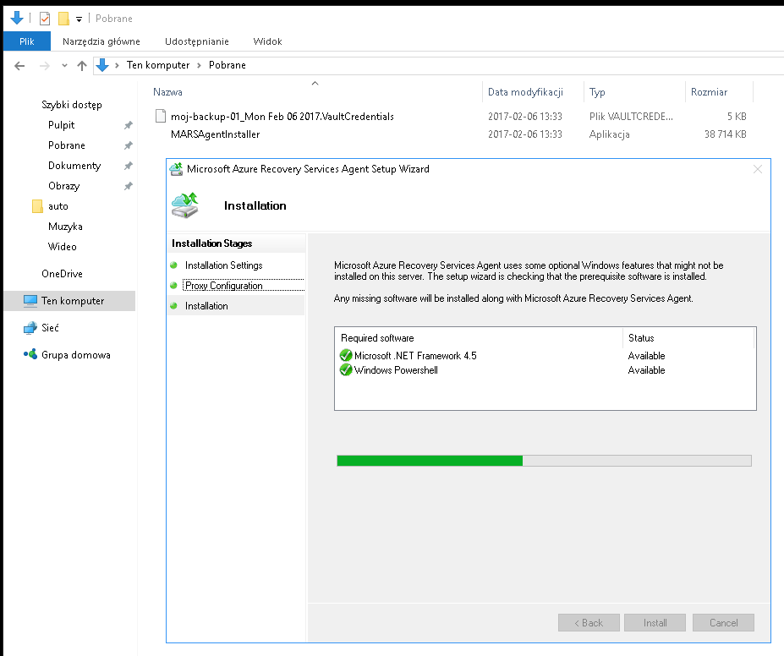Click the auto folder icon

pyautogui.click(x=37, y=205)
